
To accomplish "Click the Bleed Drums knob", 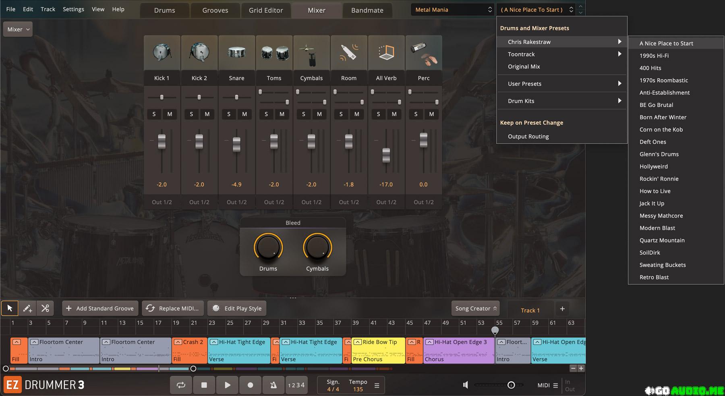I will (268, 247).
